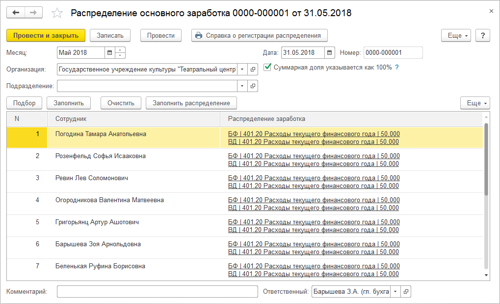Open the Организация record with open icon
500x304 pixels.
(x=253, y=70)
